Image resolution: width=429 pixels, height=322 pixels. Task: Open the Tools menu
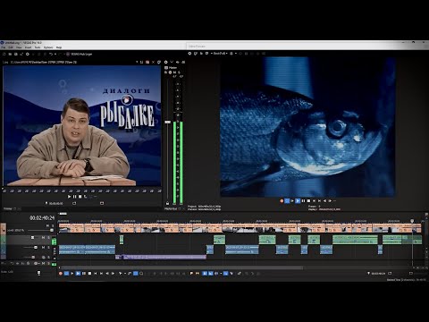38,47
